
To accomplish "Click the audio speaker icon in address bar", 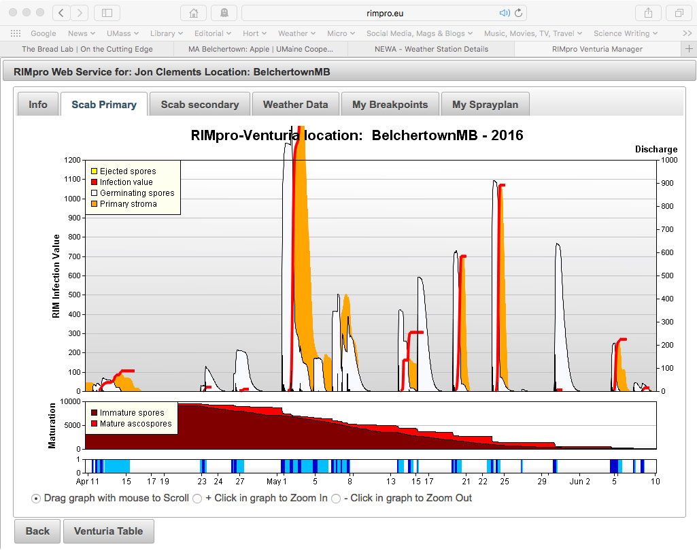I will (504, 13).
